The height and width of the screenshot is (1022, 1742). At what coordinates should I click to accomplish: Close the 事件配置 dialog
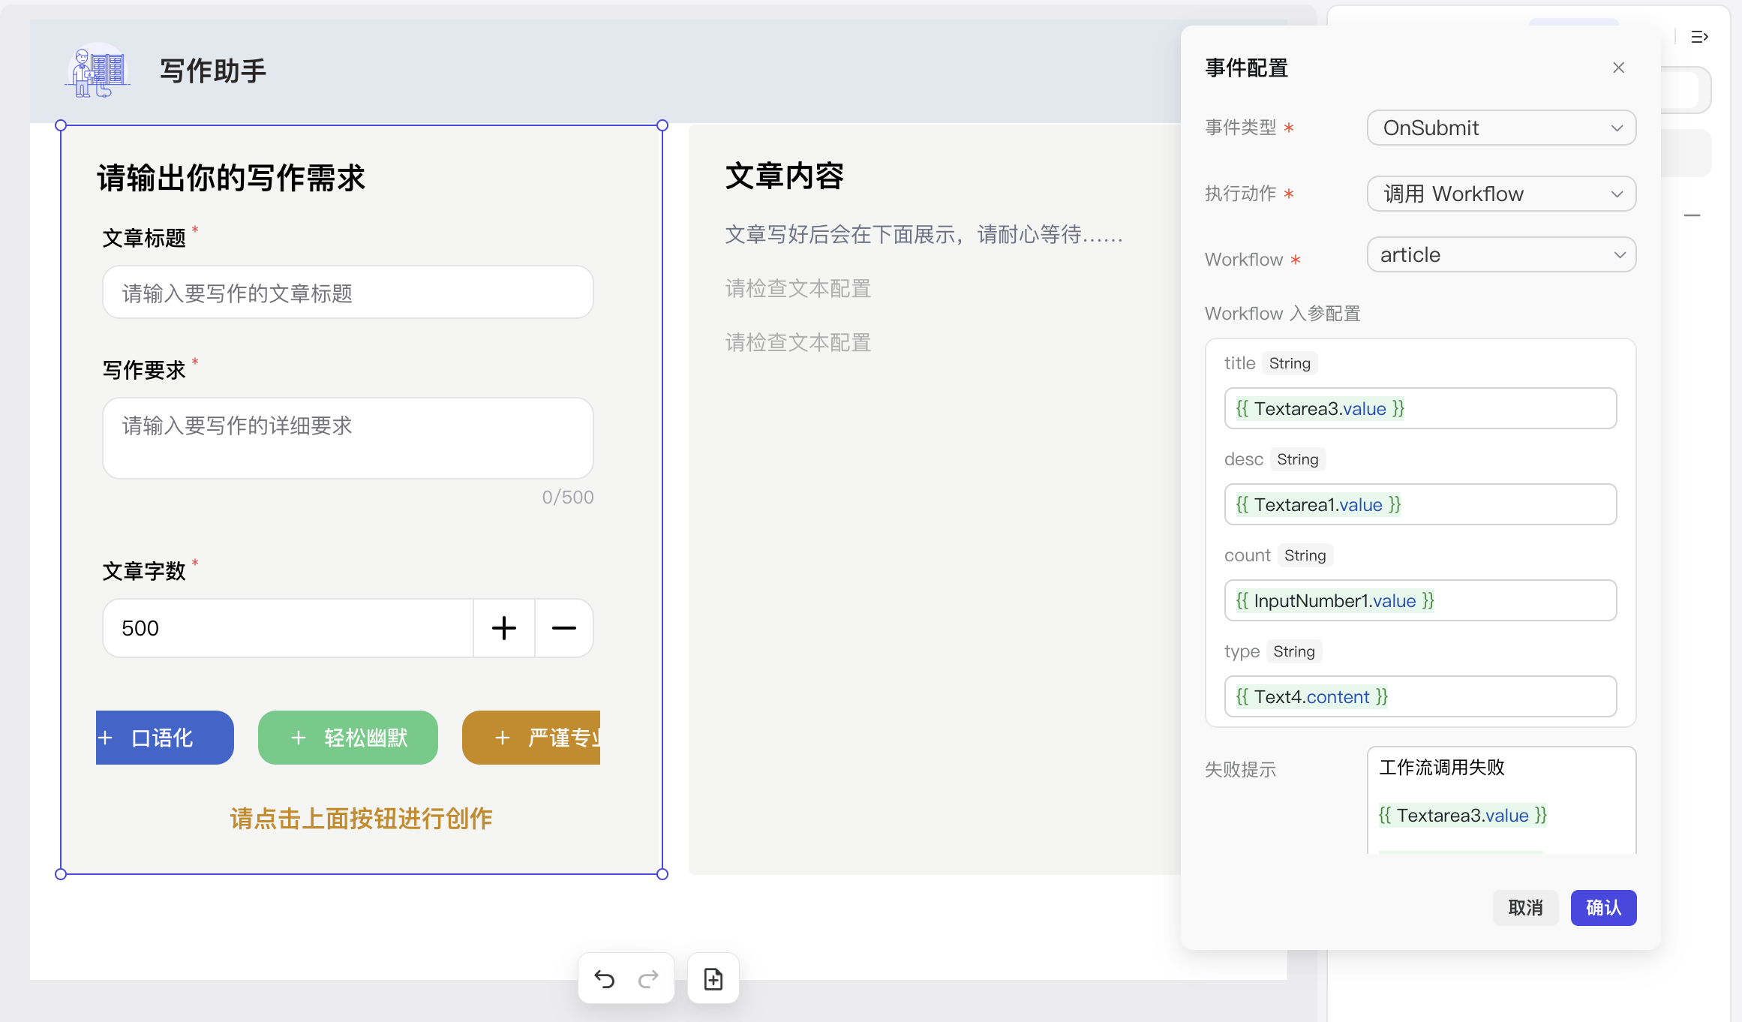click(1618, 68)
